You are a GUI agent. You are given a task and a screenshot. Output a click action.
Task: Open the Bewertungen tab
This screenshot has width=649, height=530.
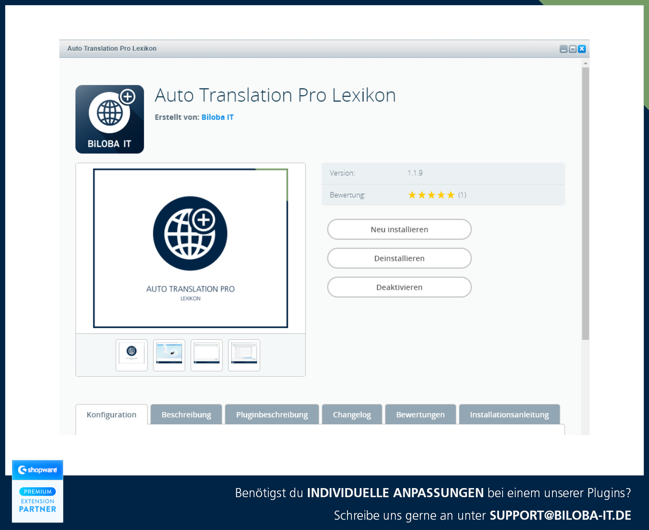pos(420,415)
